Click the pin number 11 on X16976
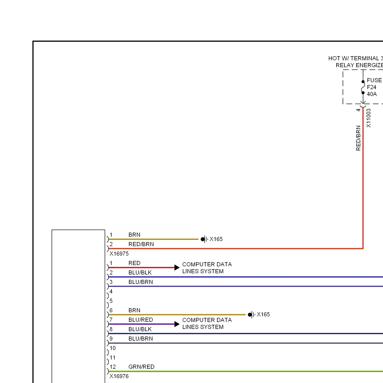Viewport: 383px width, 383px height. click(x=113, y=357)
